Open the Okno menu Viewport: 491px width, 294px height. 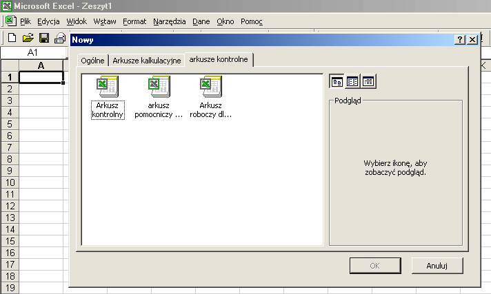225,21
